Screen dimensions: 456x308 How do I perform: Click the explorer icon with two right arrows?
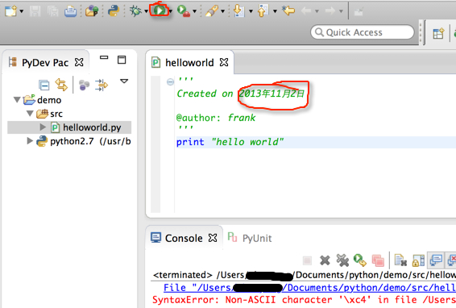(102, 85)
